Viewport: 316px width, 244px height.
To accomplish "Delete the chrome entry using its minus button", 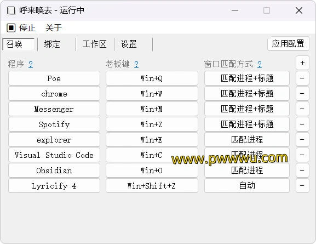I will click(x=302, y=93).
